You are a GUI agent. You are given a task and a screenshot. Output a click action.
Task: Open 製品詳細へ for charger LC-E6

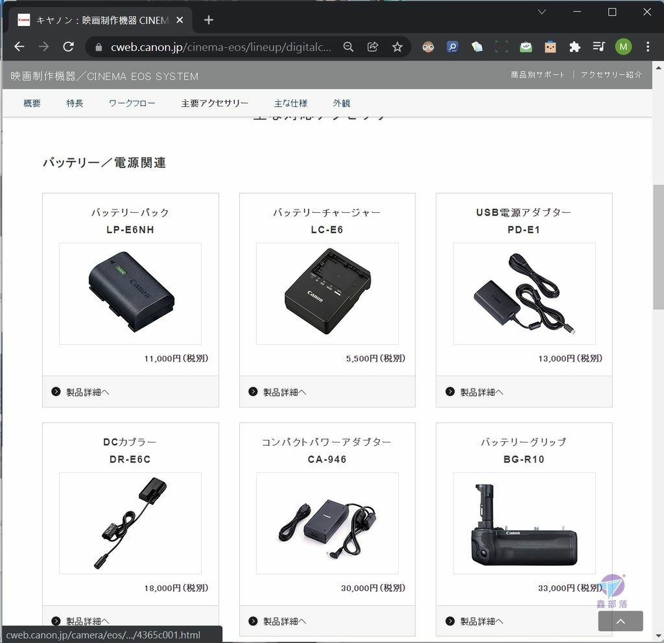pyautogui.click(x=285, y=392)
